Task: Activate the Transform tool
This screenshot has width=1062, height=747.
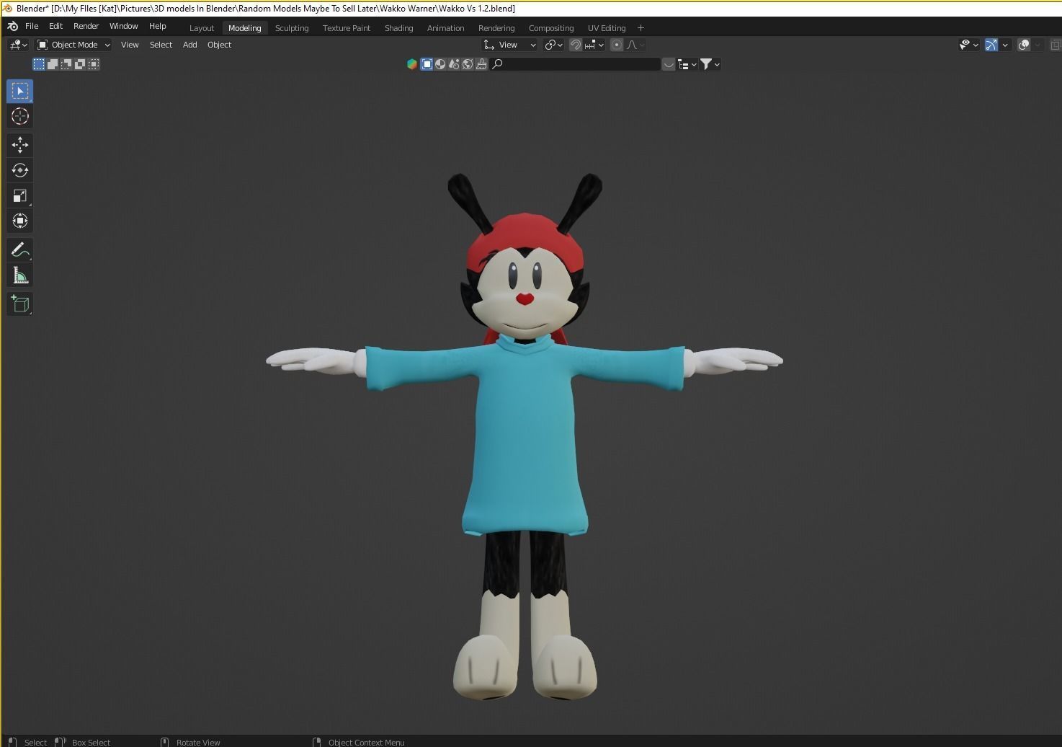Action: coord(20,221)
